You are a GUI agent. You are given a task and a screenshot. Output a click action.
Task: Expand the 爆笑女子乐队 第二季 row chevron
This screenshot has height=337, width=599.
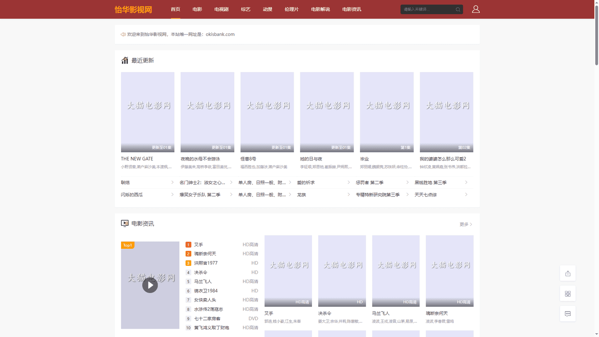(231, 194)
